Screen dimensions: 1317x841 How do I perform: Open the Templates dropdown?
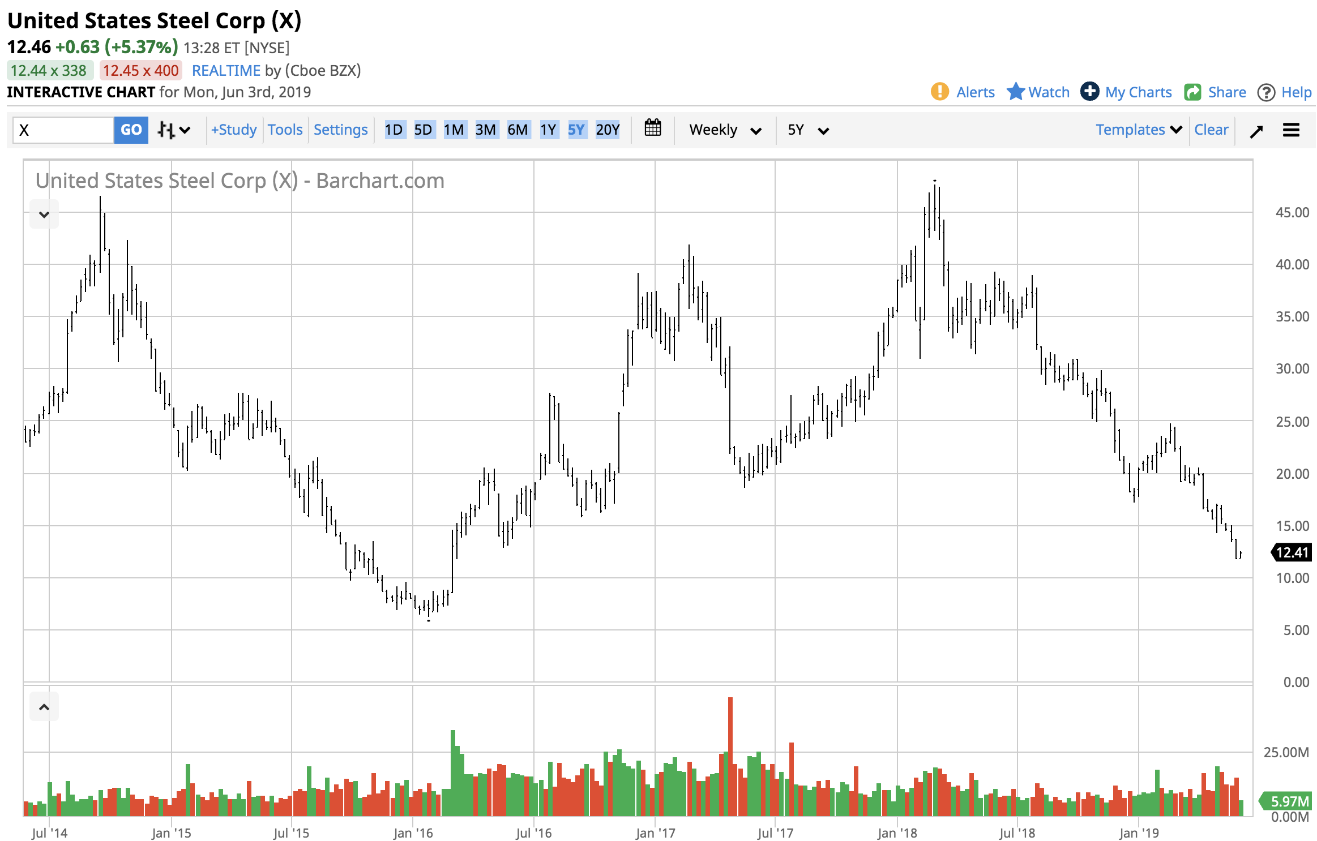click(1139, 130)
